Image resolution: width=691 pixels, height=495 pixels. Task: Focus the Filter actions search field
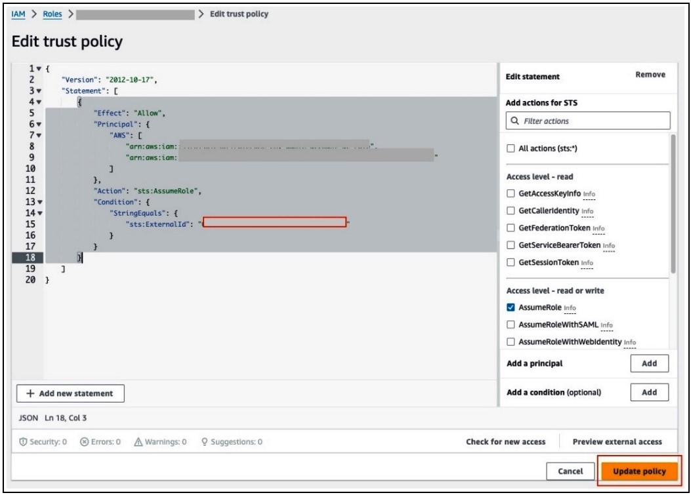coord(588,121)
